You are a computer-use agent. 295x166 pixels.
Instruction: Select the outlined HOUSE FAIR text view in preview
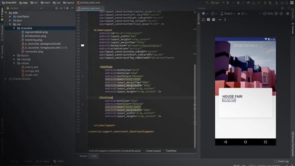229,101
